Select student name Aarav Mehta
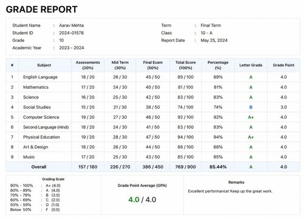 (72, 26)
